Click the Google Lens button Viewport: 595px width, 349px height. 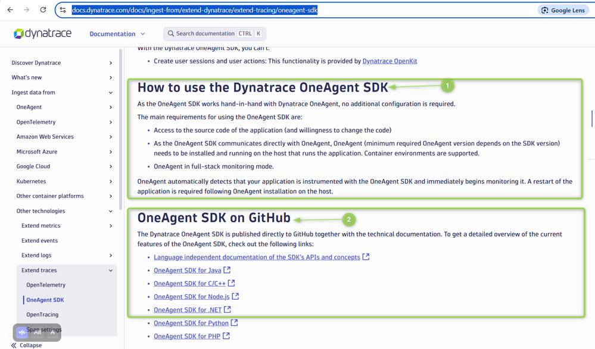pyautogui.click(x=563, y=10)
